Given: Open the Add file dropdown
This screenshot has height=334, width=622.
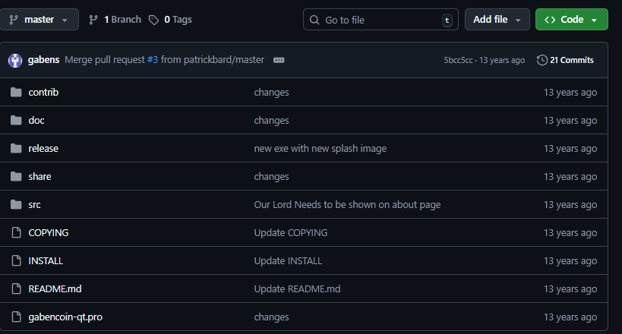Looking at the screenshot, I should 497,20.
